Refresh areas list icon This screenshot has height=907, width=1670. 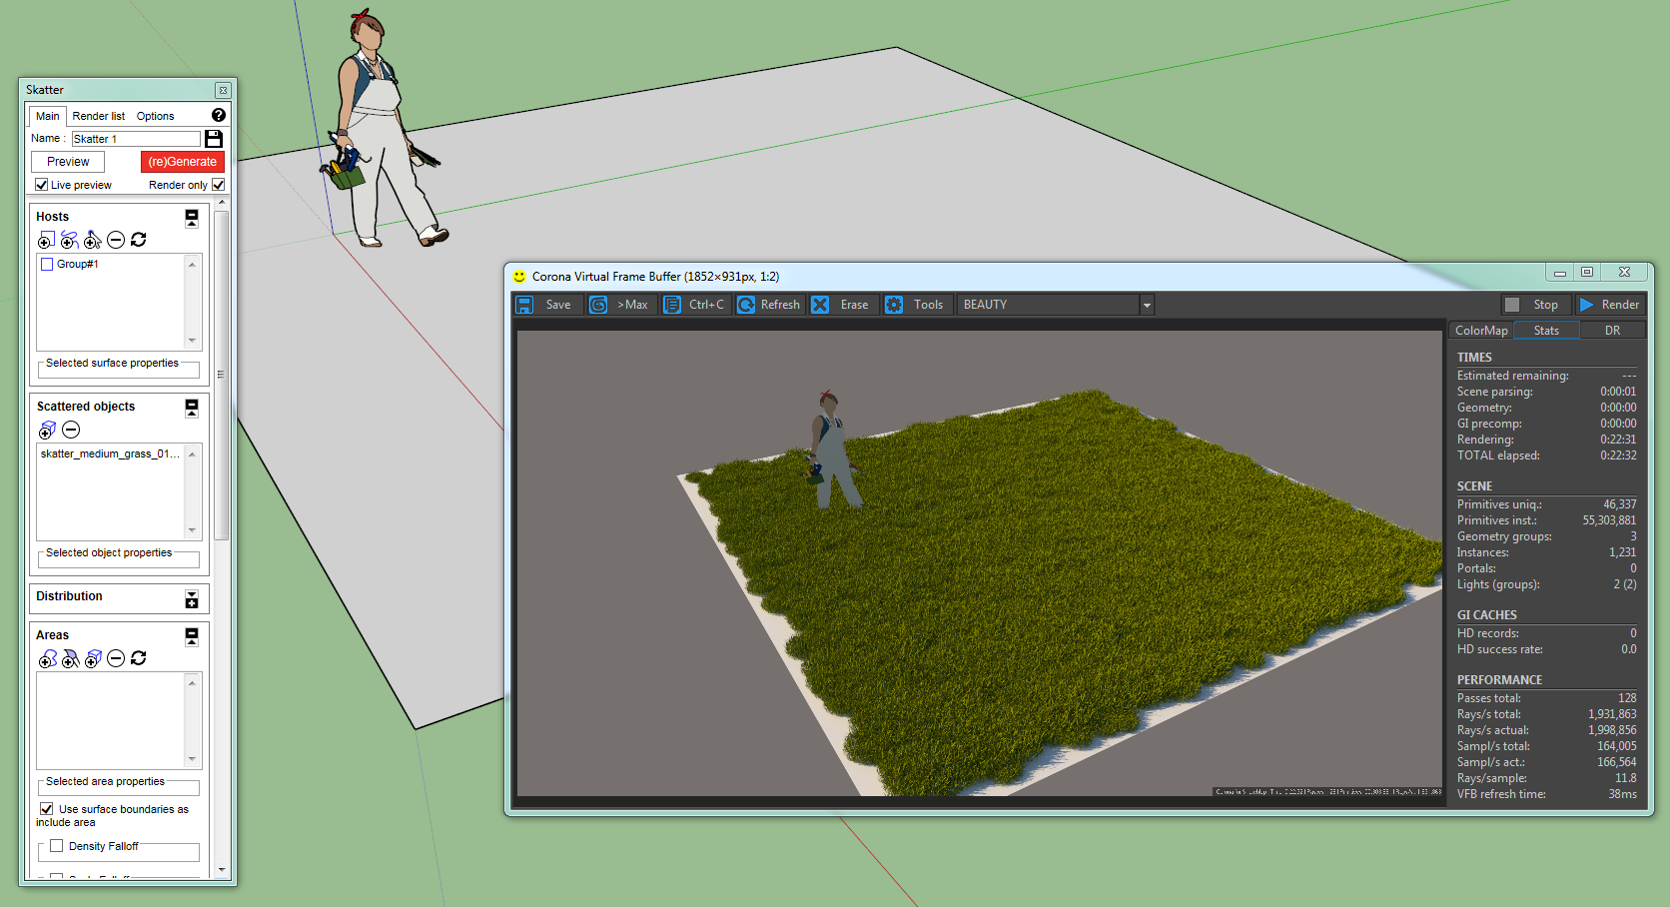pos(139,658)
